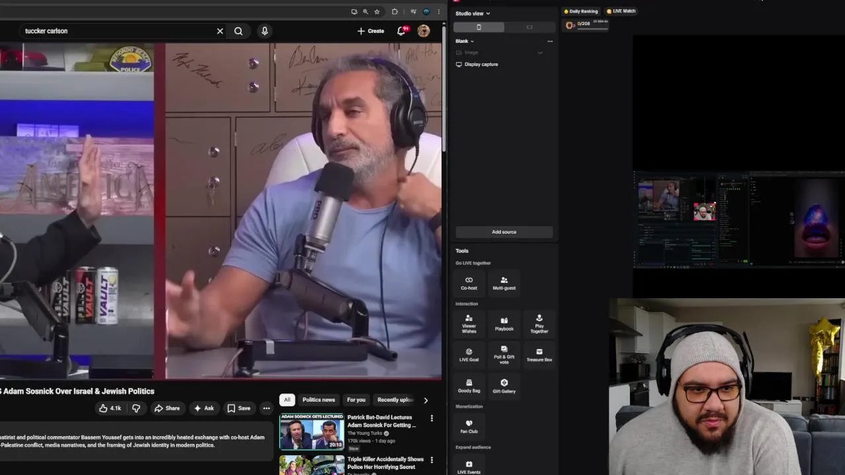This screenshot has height=475, width=845.
Task: Switch to portrait mobile layout
Action: coord(479,27)
